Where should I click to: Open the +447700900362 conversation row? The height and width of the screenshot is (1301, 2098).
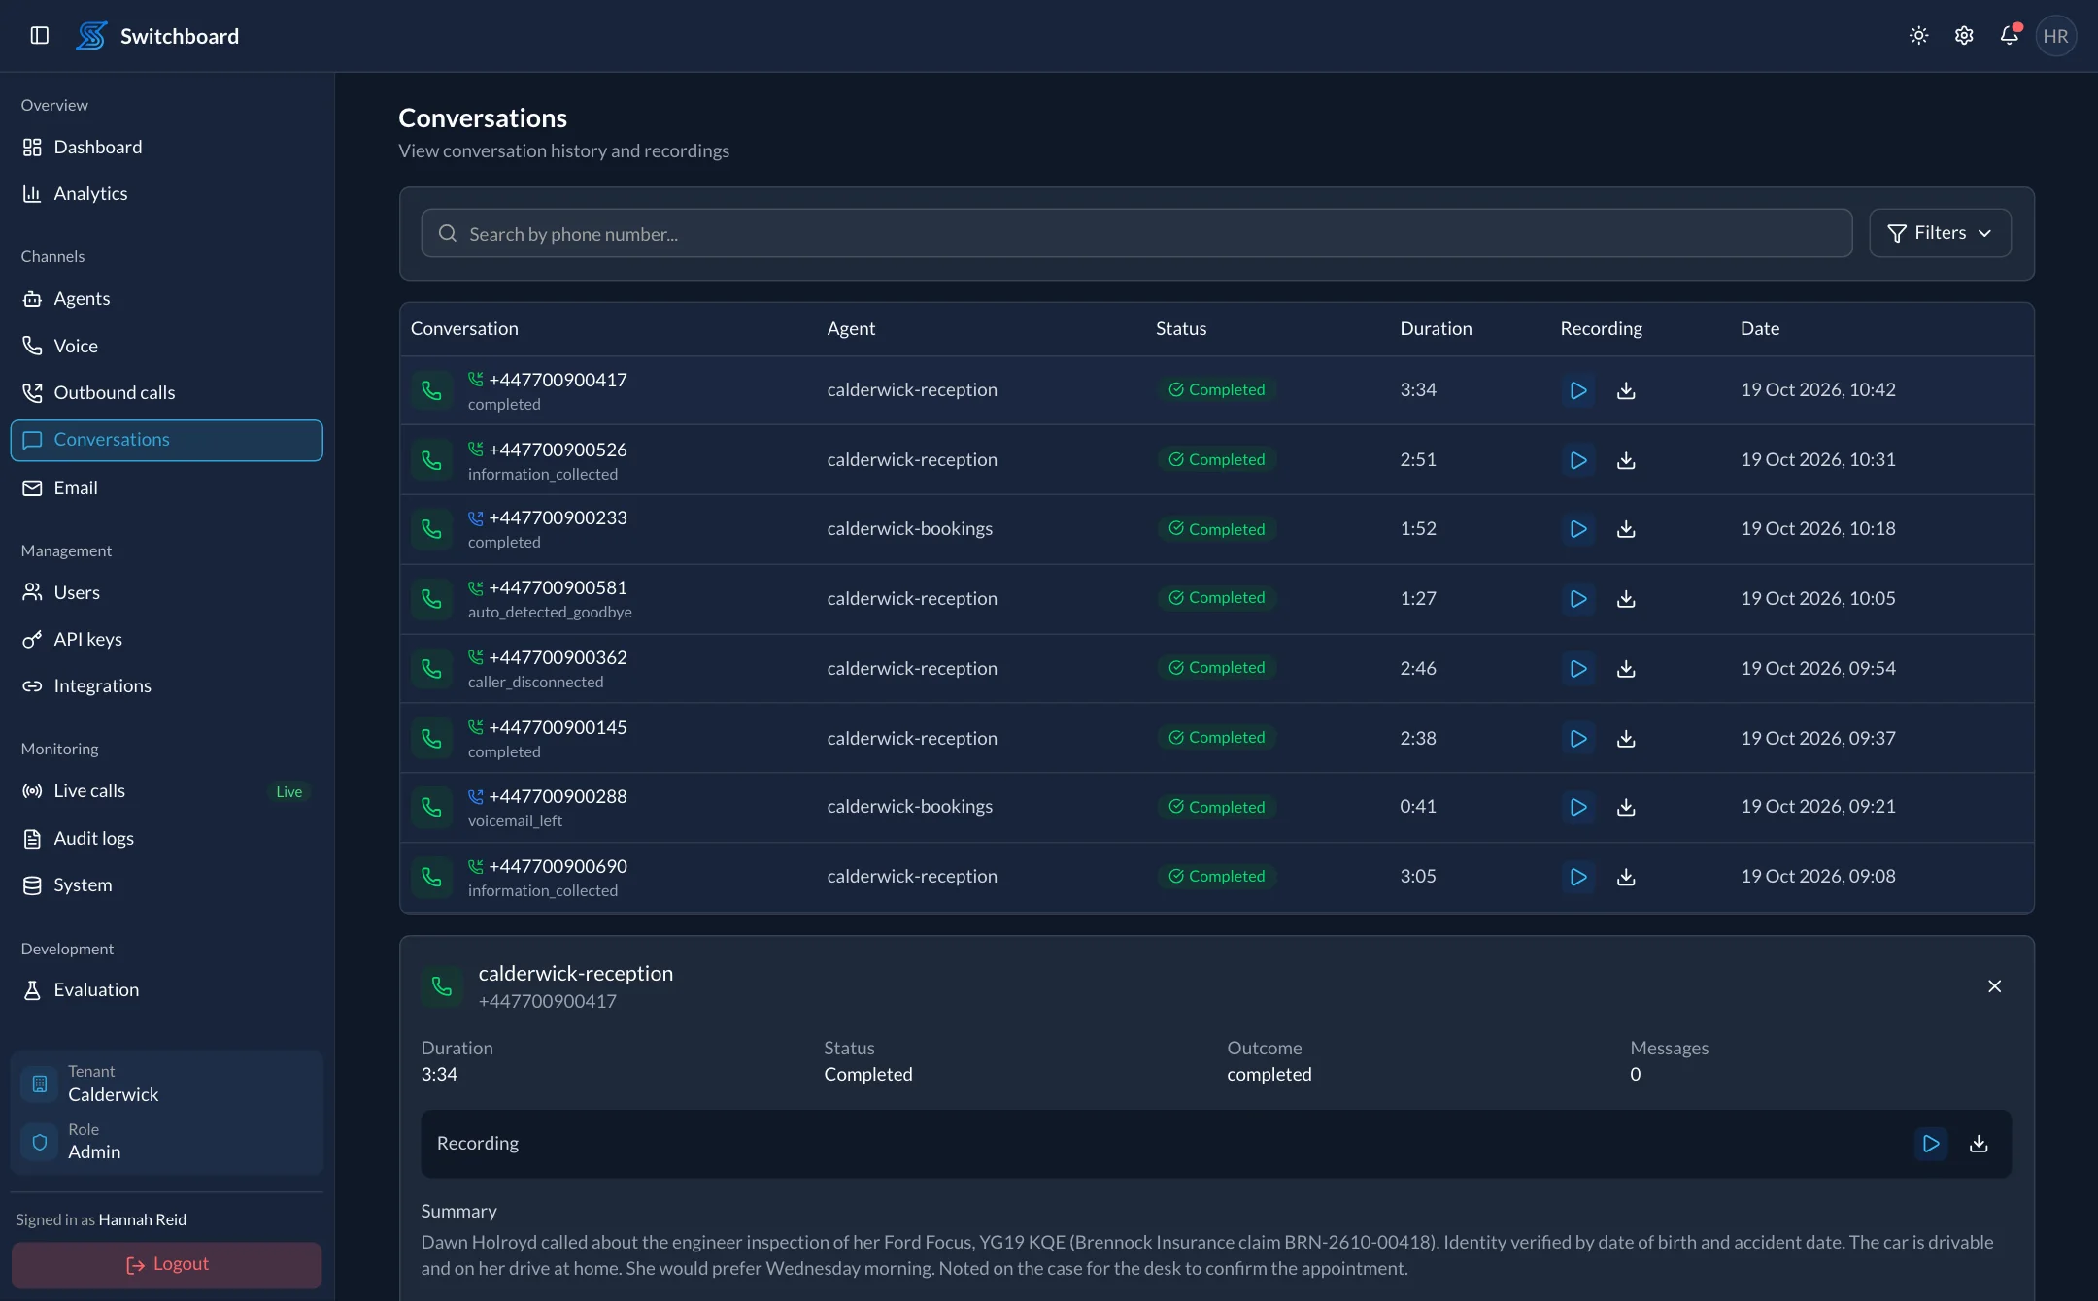(x=1216, y=669)
